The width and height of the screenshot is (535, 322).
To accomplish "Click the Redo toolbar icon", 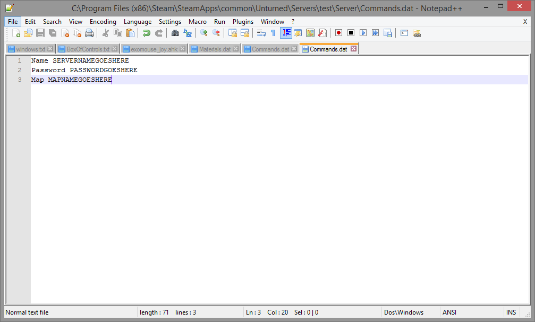I will (x=159, y=33).
